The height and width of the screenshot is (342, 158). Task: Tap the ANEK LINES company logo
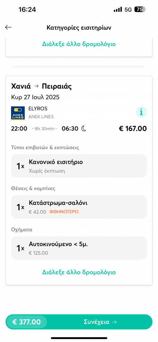(18, 113)
